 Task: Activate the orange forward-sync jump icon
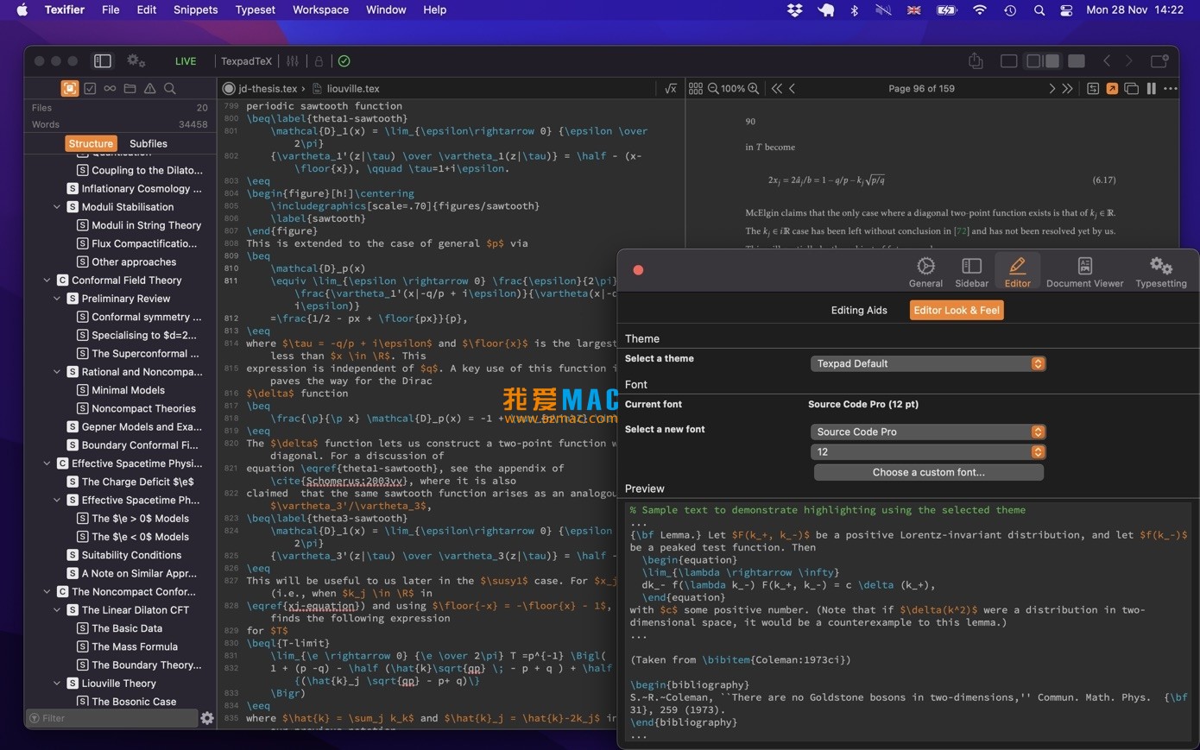coord(1113,88)
